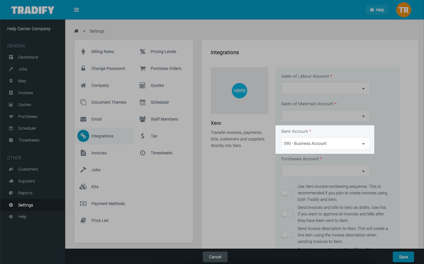Enable Use Xero invoice numbering sequence toggle
The width and height of the screenshot is (424, 264).
coord(287,193)
